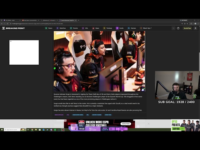Click the VANCOUVER SURGE tag

point(78,115)
